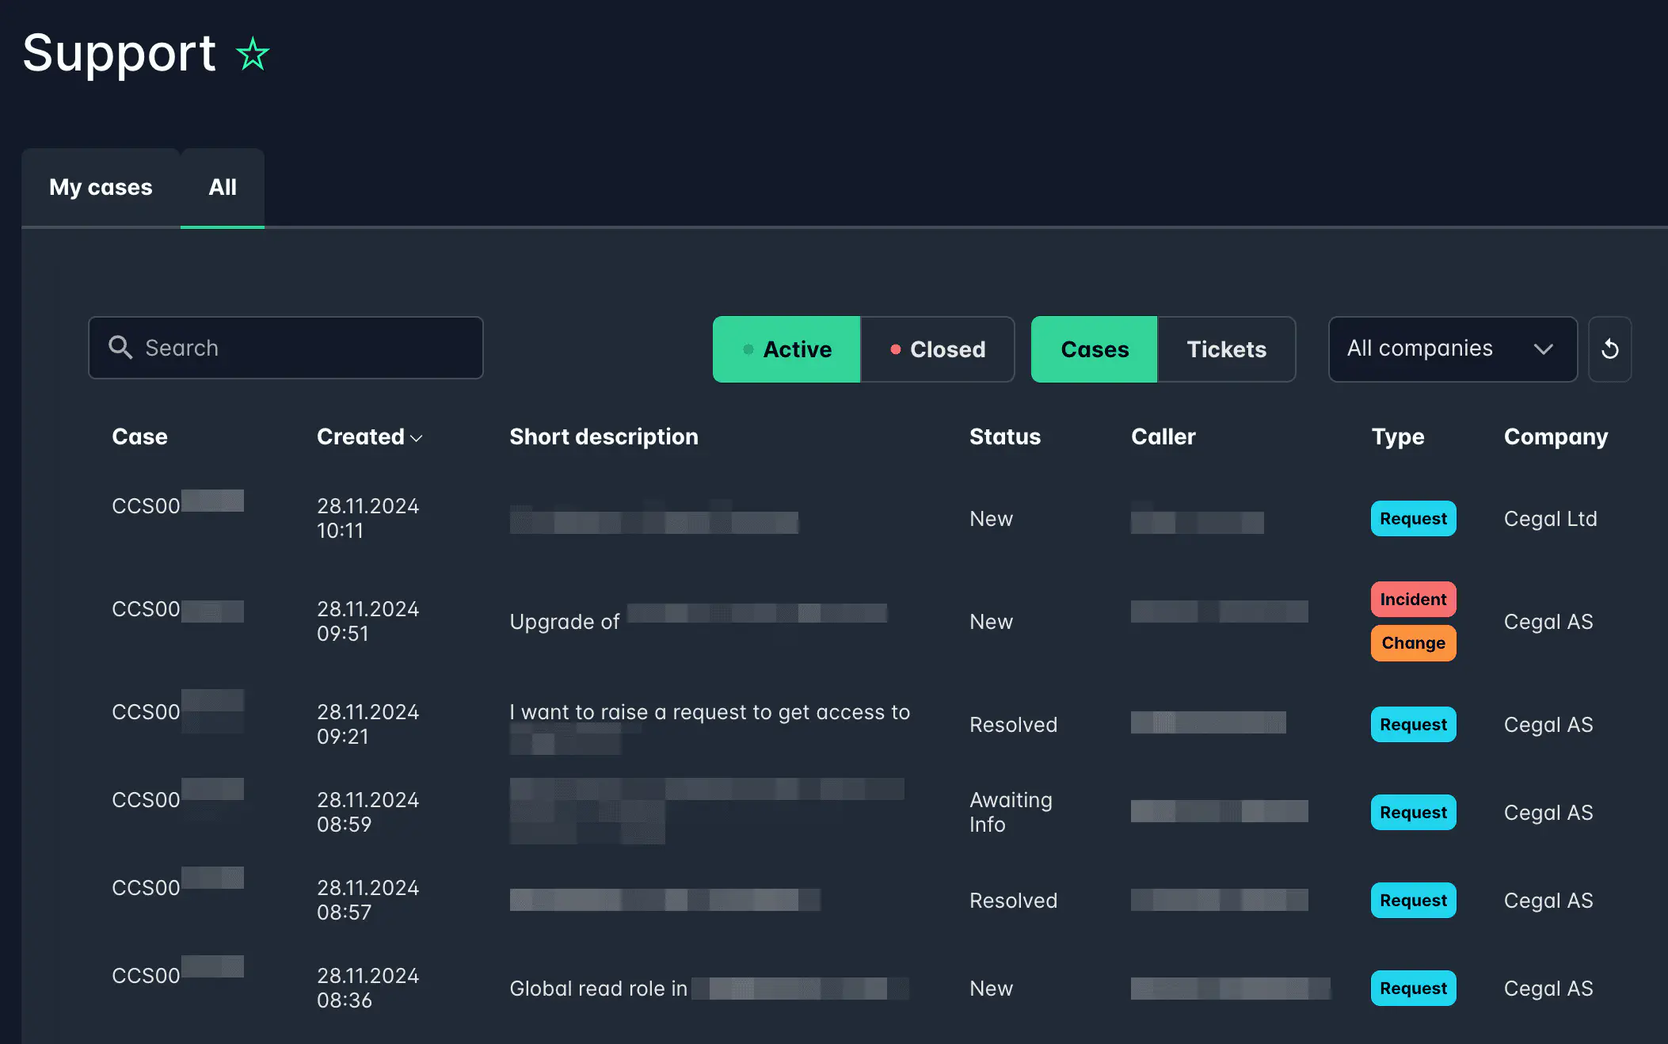Switch view to Tickets
Image resolution: width=1668 pixels, height=1044 pixels.
click(x=1226, y=349)
